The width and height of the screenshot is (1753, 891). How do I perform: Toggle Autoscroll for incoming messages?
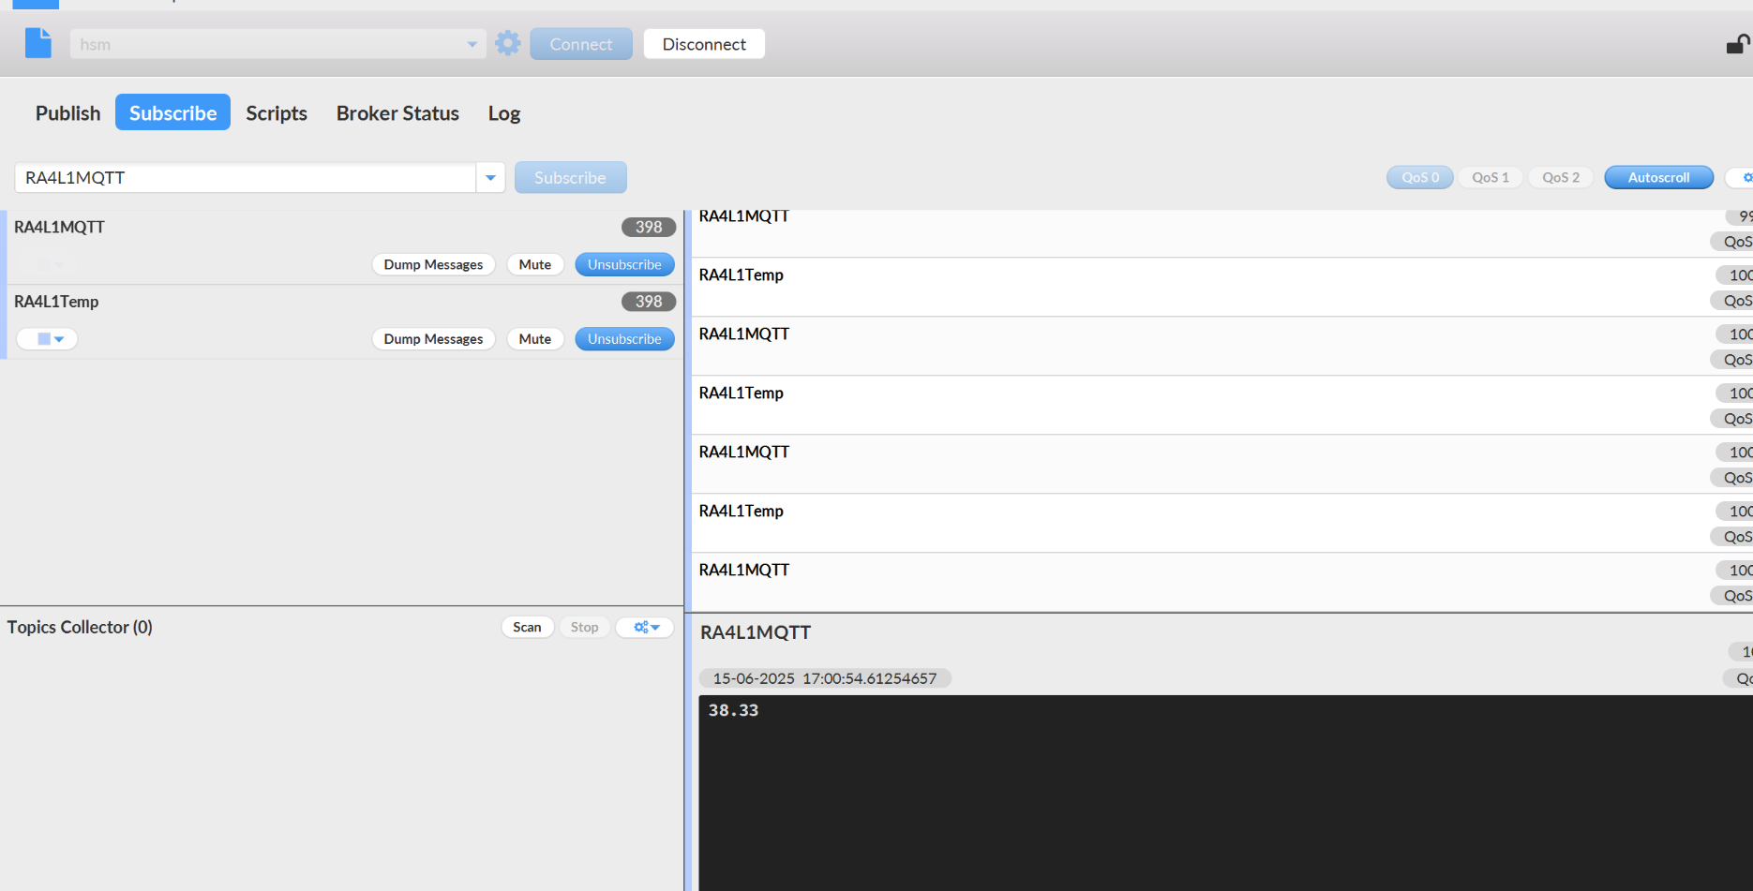[1658, 177]
